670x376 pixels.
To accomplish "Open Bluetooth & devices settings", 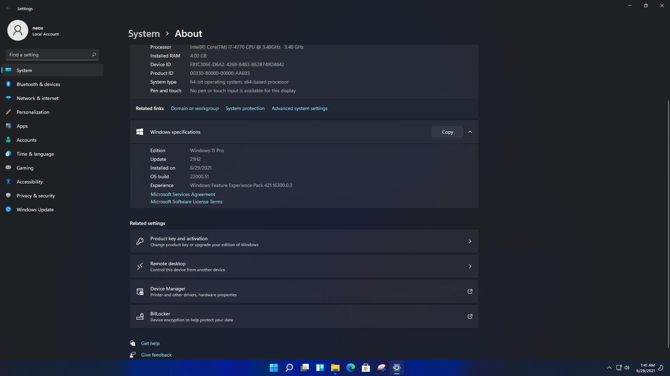I will click(52, 84).
